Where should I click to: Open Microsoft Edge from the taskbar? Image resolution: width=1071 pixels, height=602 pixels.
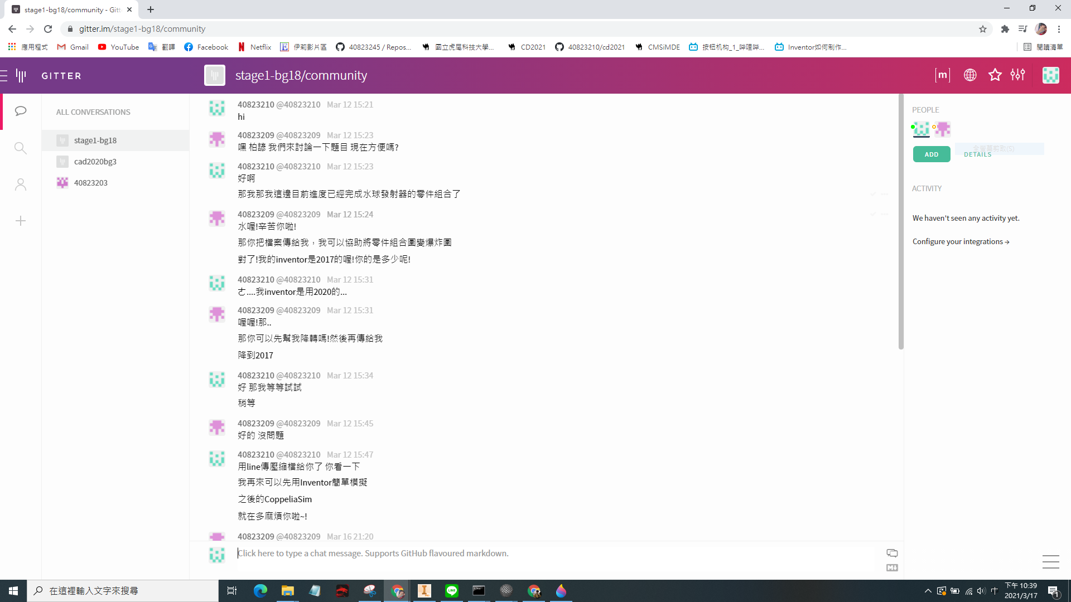260,591
